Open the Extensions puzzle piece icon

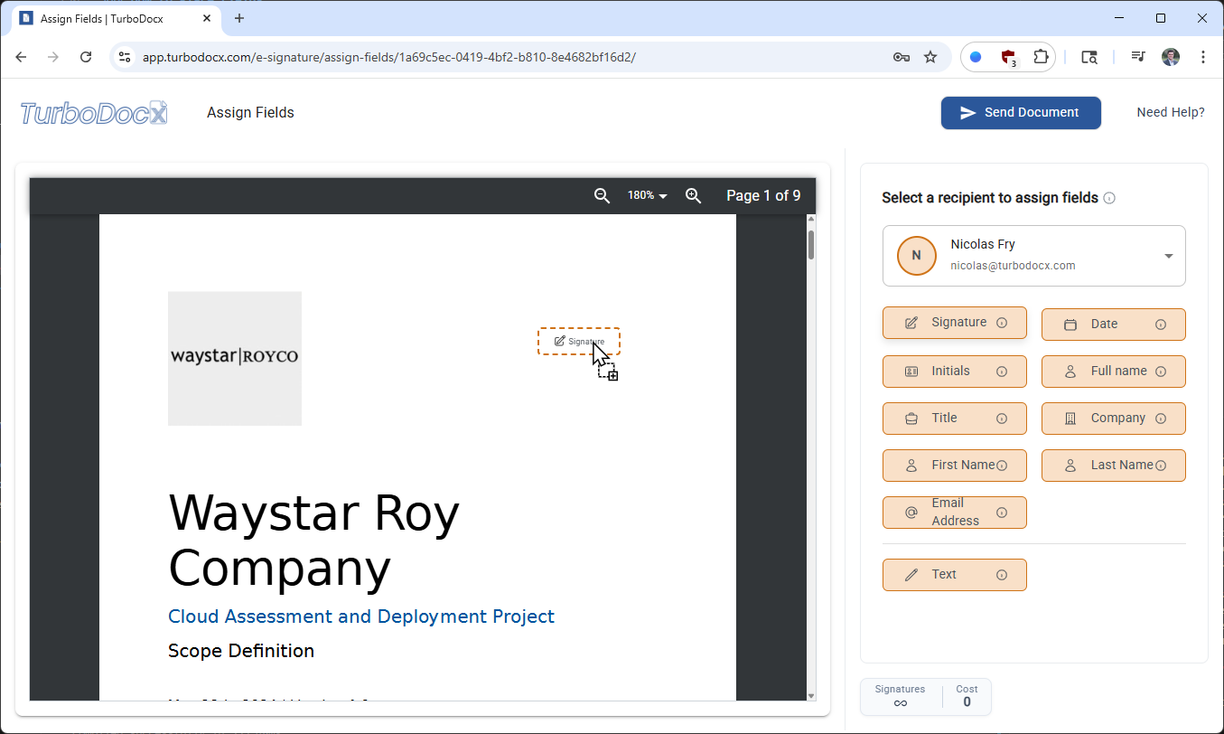[1041, 57]
